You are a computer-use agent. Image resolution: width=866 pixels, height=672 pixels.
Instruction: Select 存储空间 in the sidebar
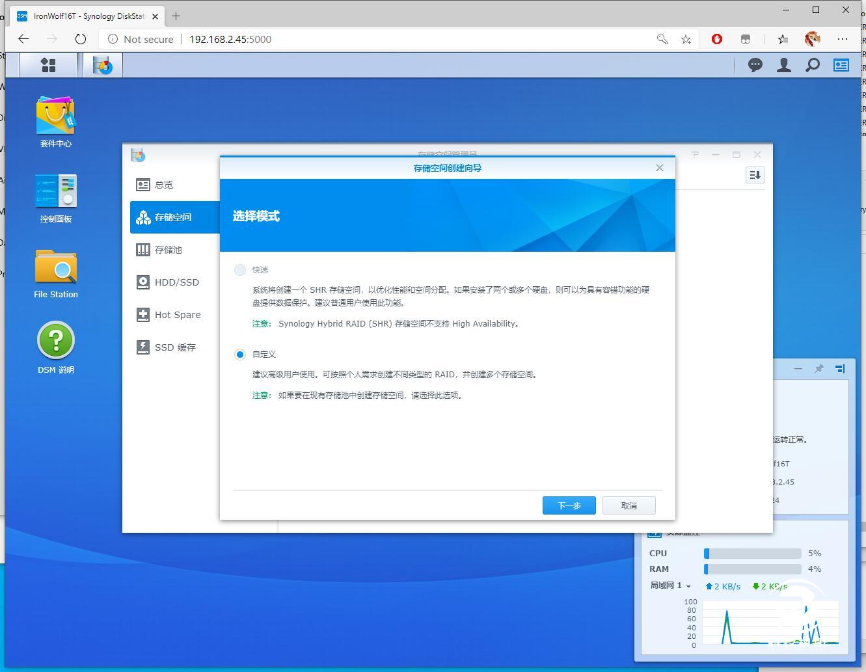coord(175,217)
